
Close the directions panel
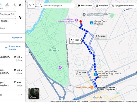point(20,5)
